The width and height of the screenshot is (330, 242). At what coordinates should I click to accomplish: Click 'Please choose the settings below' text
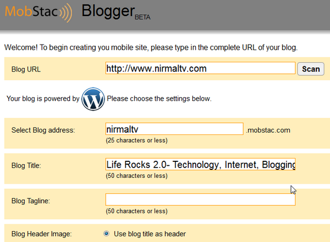(x=159, y=98)
